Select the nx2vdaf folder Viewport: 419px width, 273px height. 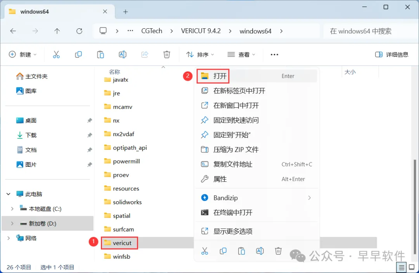[x=119, y=134]
